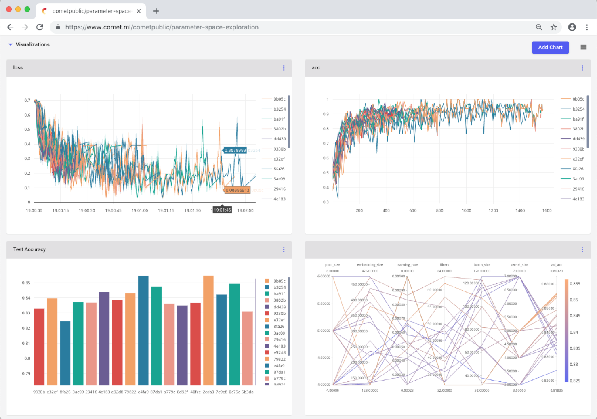Reload the page
This screenshot has width=597, height=419.
[x=40, y=27]
